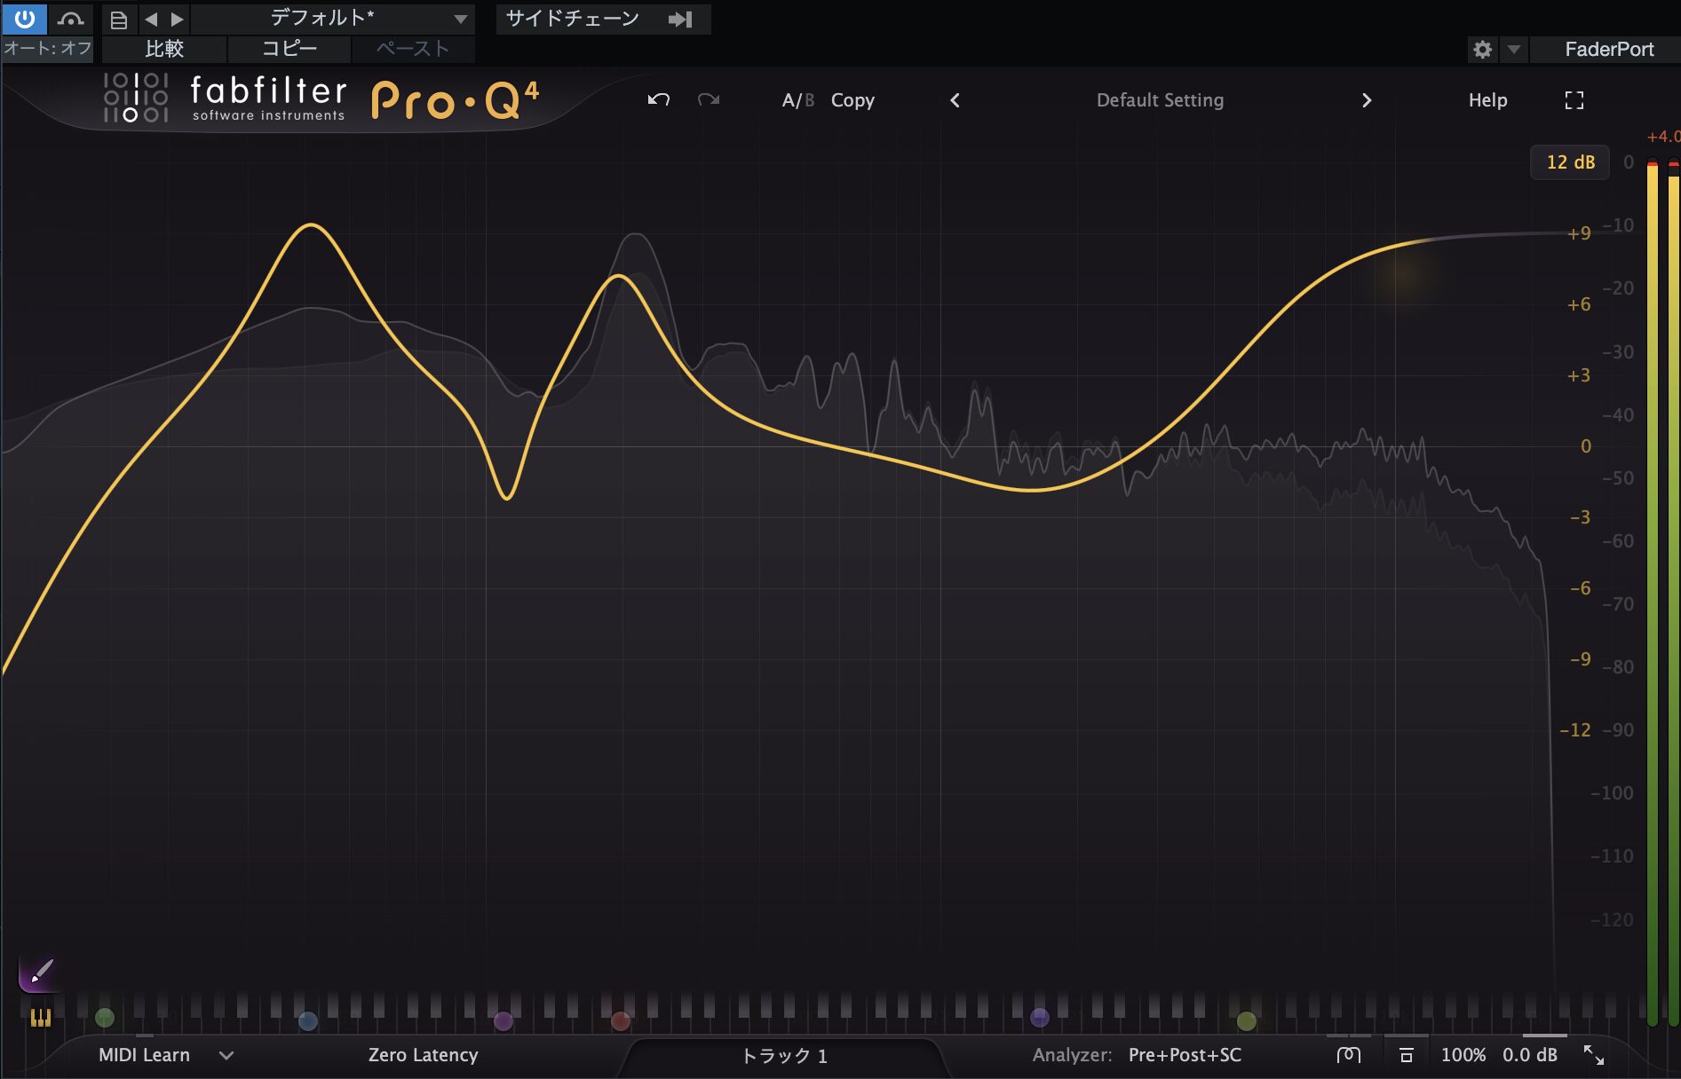Select the purple band dot
1681x1079 pixels.
click(504, 1021)
